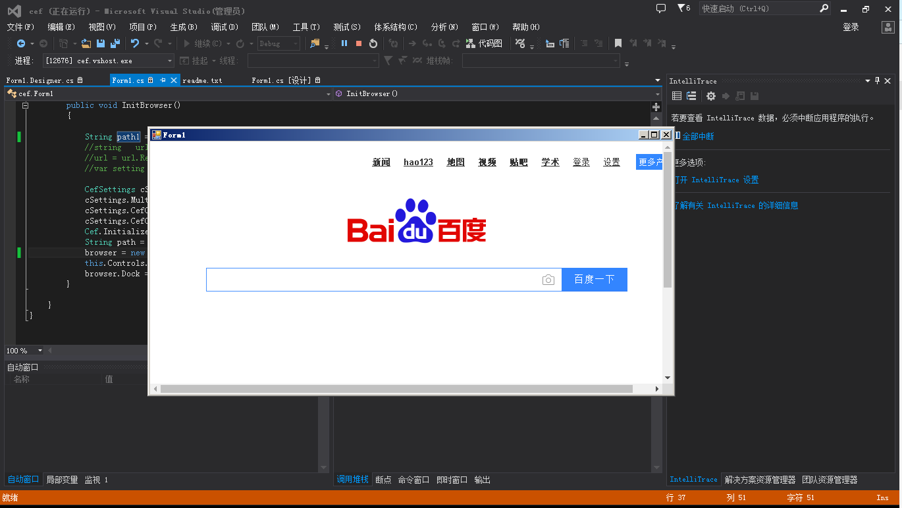Open the 工具(T) menu
This screenshot has height=508, width=902.
tap(306, 27)
